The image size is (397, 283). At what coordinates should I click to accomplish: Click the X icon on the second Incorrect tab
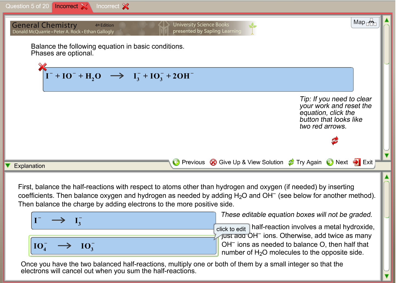[x=125, y=6]
